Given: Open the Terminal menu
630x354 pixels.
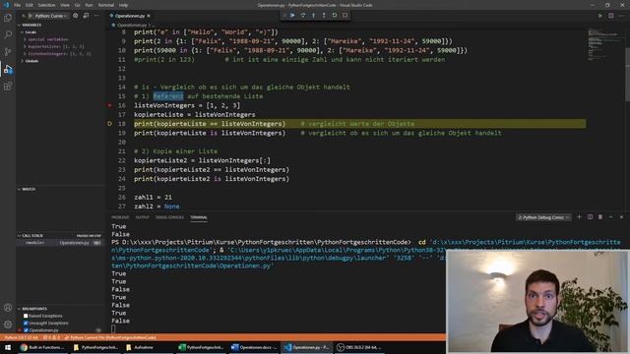Looking at the screenshot, I should 106,5.
